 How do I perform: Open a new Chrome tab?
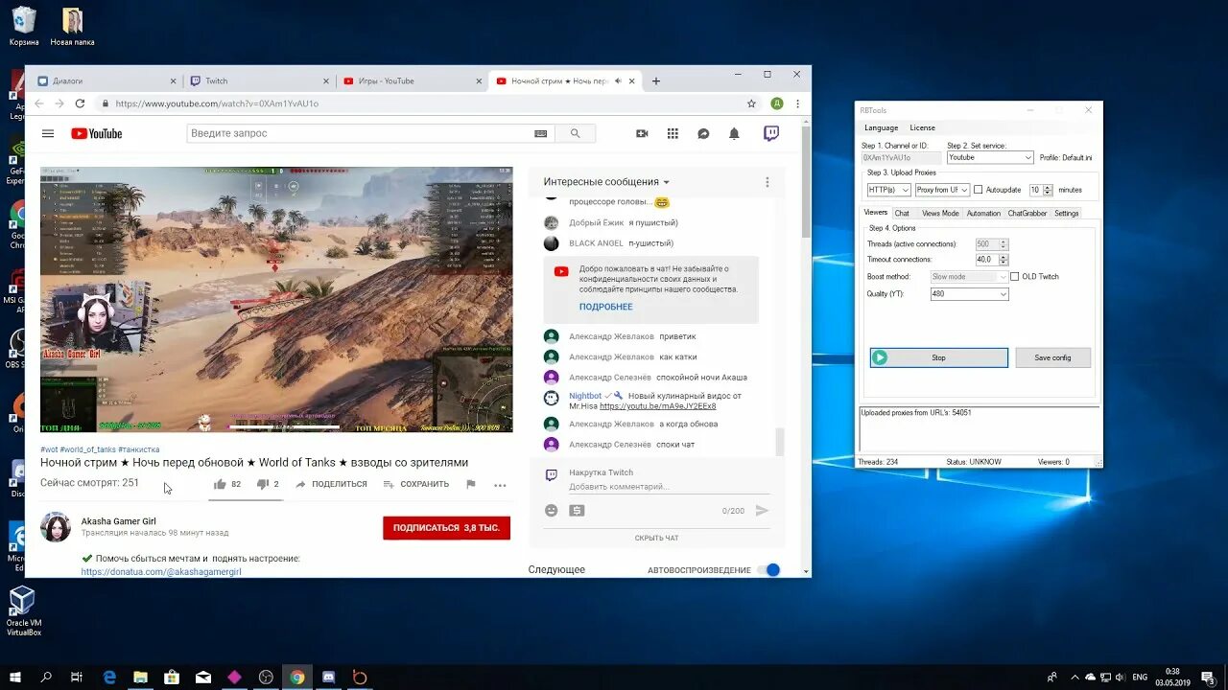coord(656,81)
